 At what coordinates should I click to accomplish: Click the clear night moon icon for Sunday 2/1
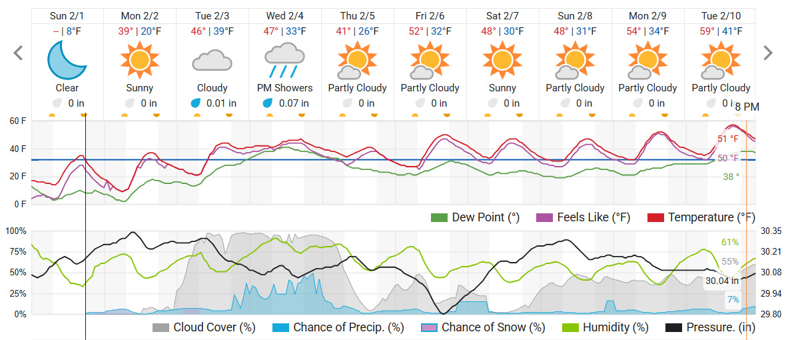point(67,58)
